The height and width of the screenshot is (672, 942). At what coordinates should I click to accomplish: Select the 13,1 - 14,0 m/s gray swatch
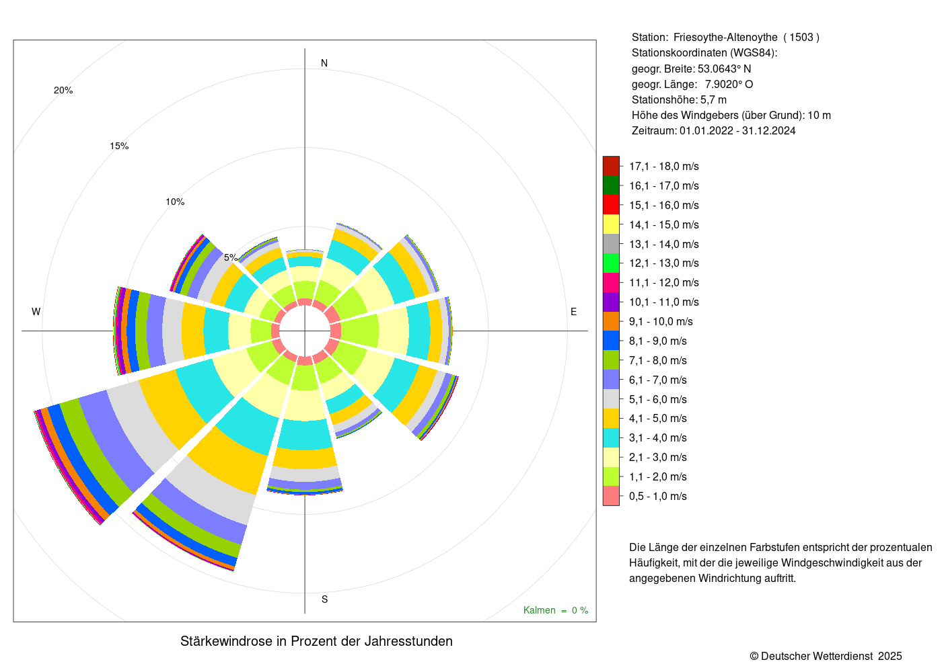click(x=611, y=244)
